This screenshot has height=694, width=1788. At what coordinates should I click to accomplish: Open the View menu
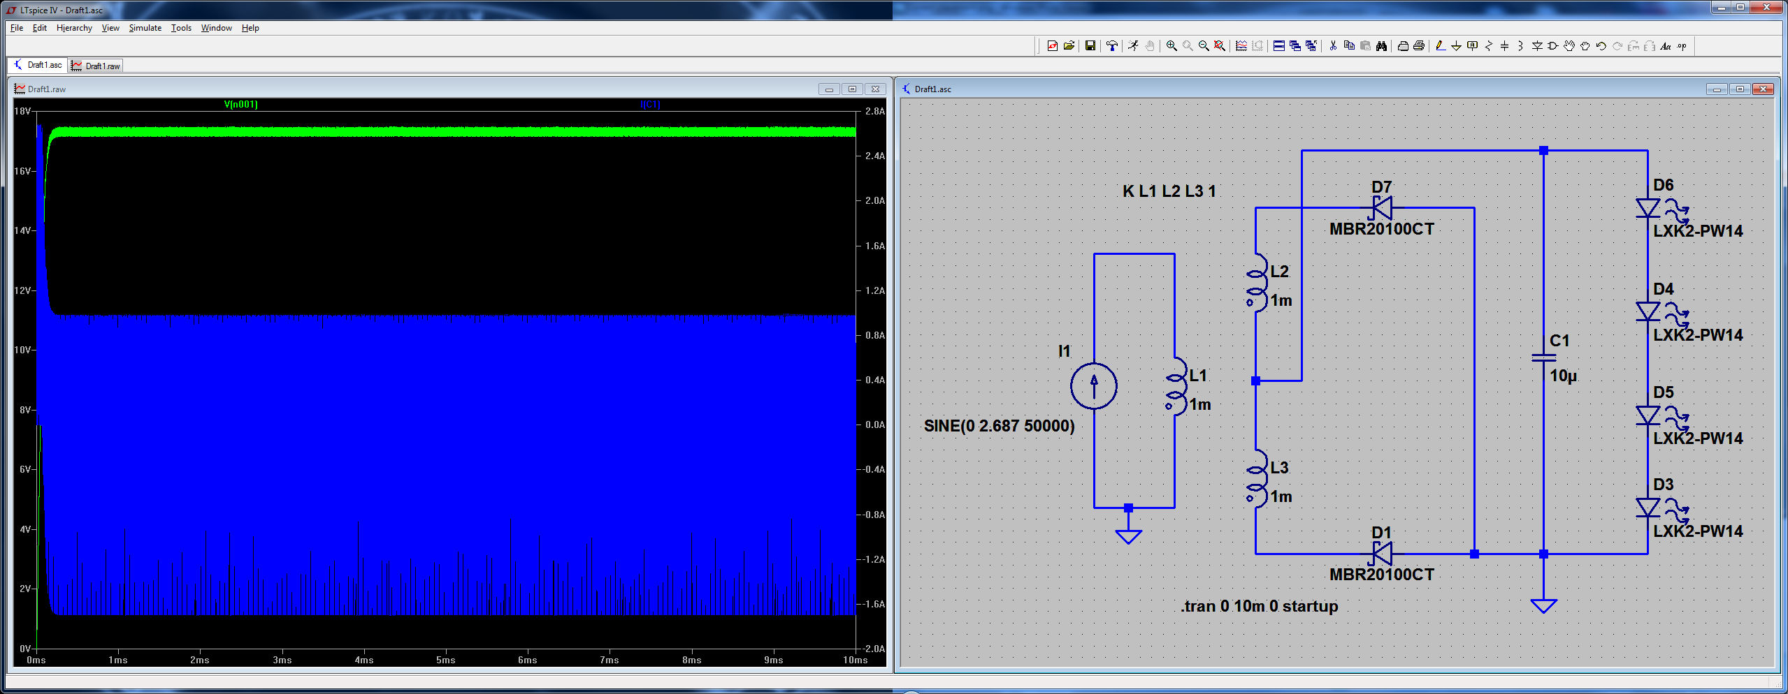(x=110, y=28)
